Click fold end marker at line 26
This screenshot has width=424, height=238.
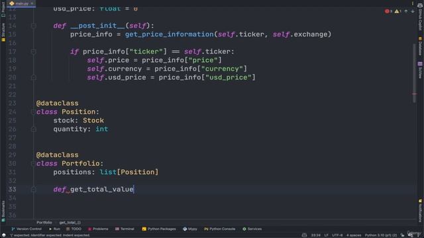click(x=34, y=129)
